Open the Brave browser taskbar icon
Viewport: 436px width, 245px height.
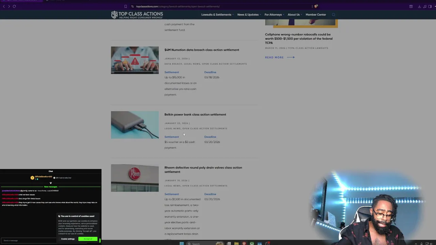(244, 243)
